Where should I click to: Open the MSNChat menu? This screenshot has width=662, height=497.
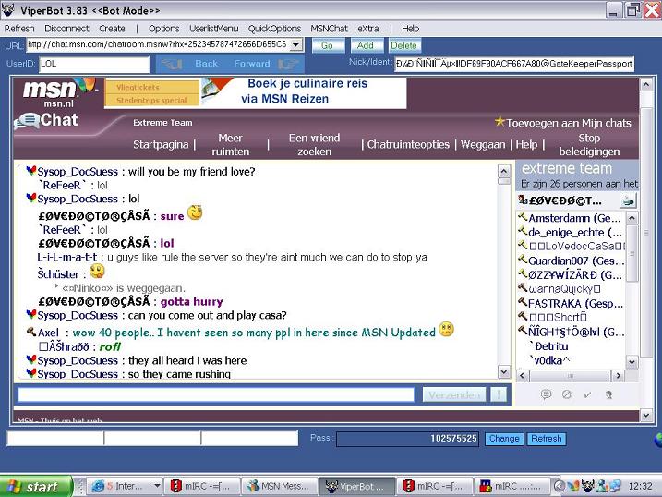click(x=329, y=29)
